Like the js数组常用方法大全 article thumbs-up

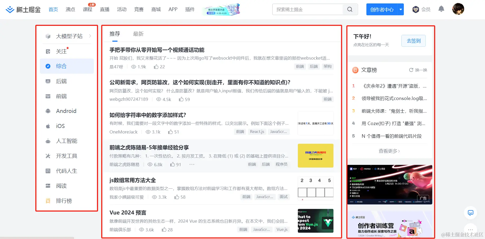pos(177,197)
